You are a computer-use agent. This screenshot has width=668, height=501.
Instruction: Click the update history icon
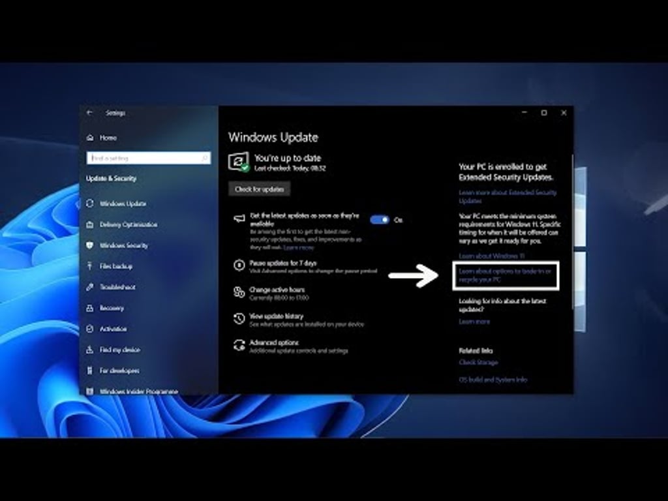[x=239, y=318]
